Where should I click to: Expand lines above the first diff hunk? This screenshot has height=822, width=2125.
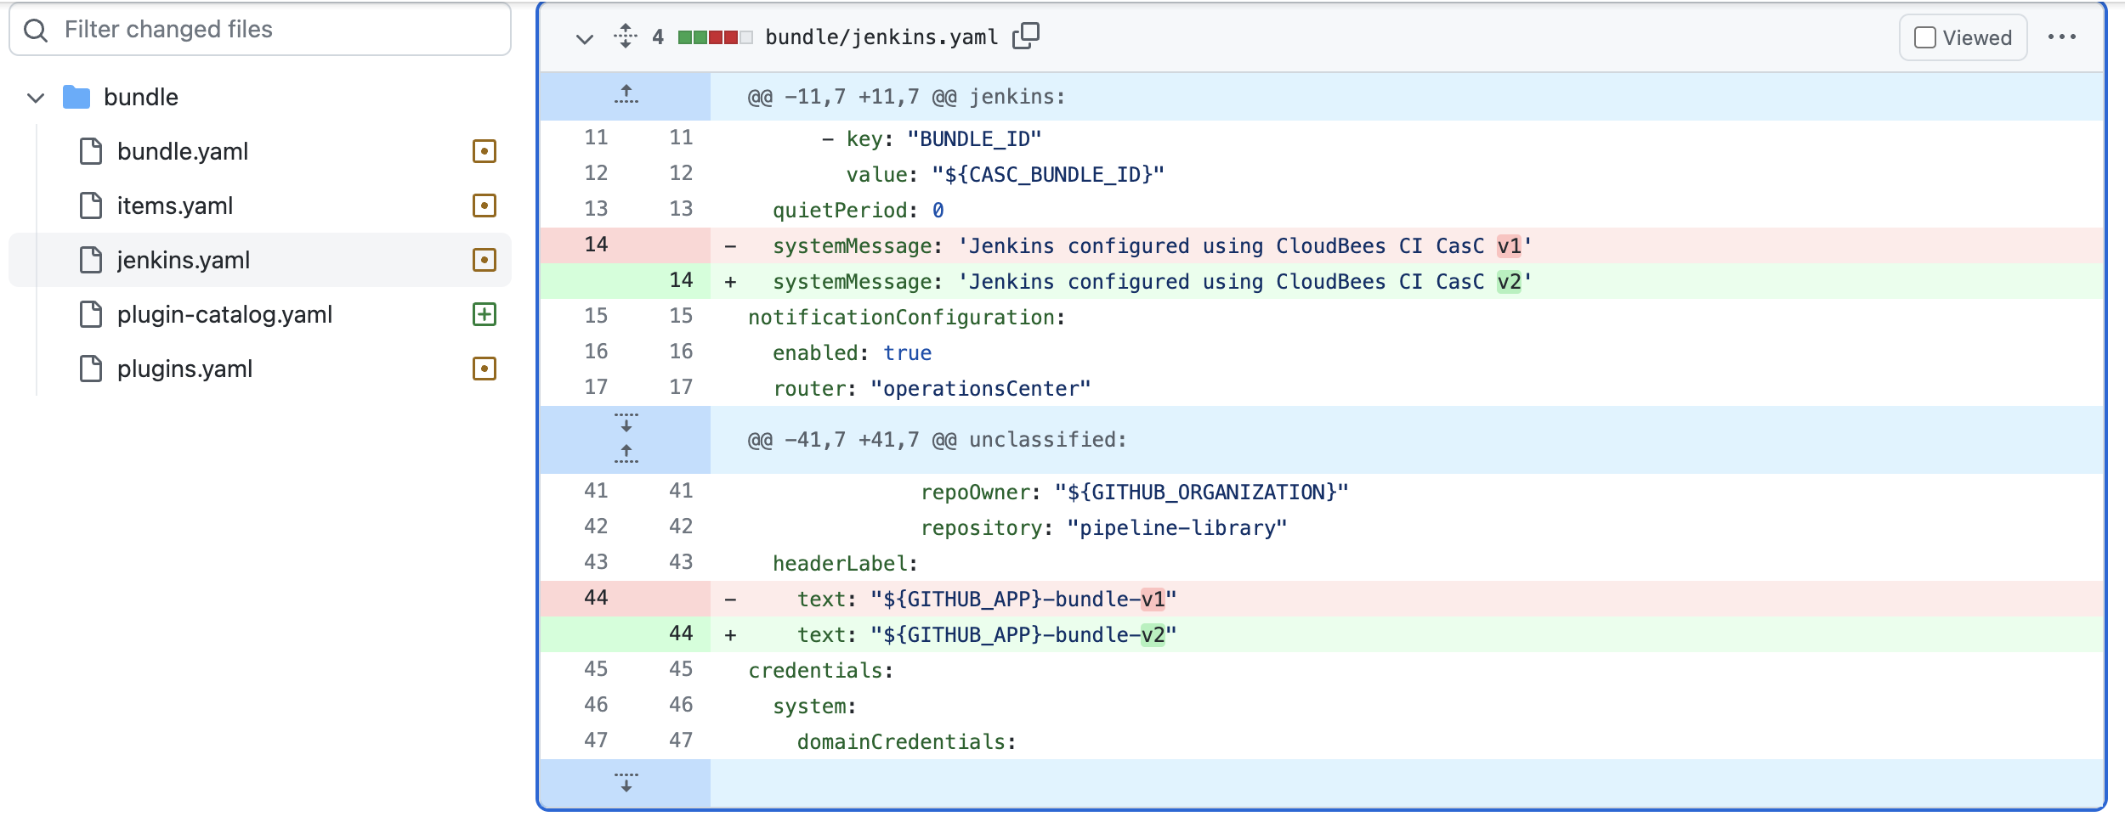[626, 94]
